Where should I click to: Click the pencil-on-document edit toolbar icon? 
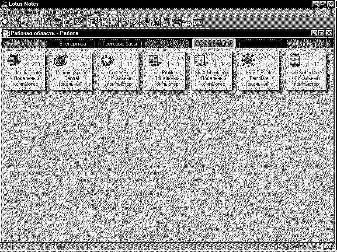tap(79, 22)
